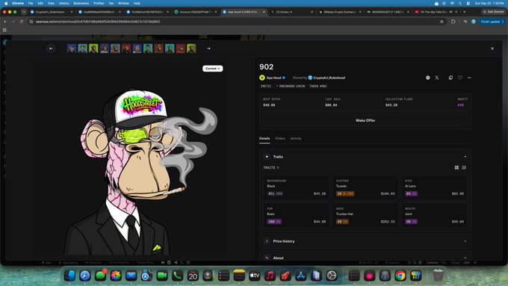Switch to the Bitbase Crypto Exchange tab
The width and height of the screenshot is (508, 286).
tap(340, 12)
